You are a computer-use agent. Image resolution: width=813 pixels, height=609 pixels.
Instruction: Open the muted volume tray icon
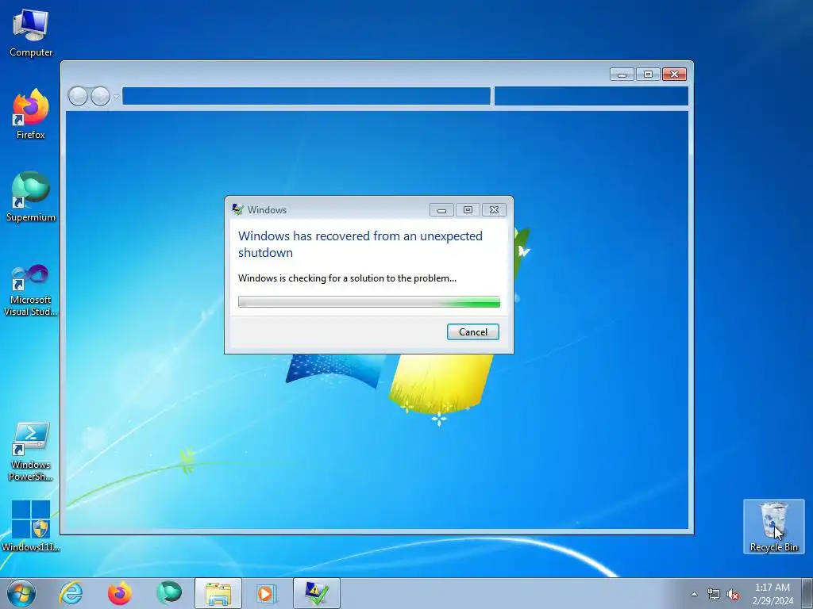click(733, 594)
